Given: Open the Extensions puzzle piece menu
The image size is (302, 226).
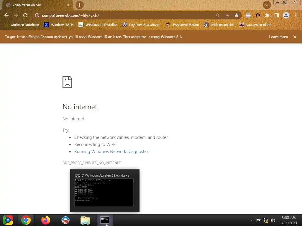Looking at the screenshot, I should point(267,15).
